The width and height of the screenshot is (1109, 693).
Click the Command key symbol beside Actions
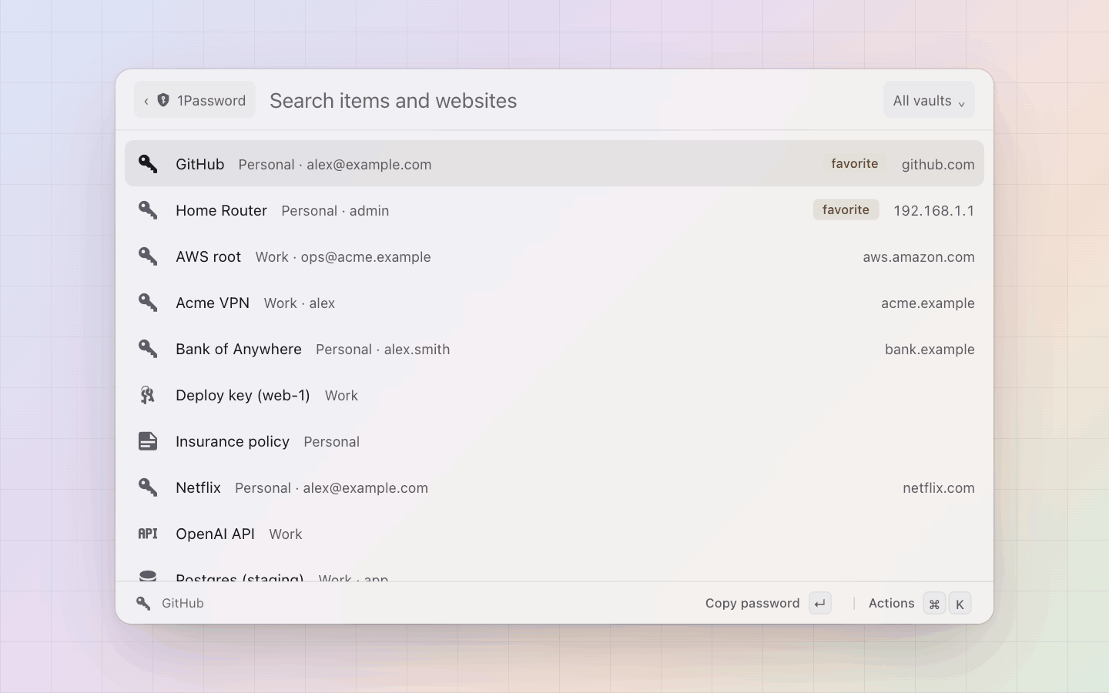934,604
